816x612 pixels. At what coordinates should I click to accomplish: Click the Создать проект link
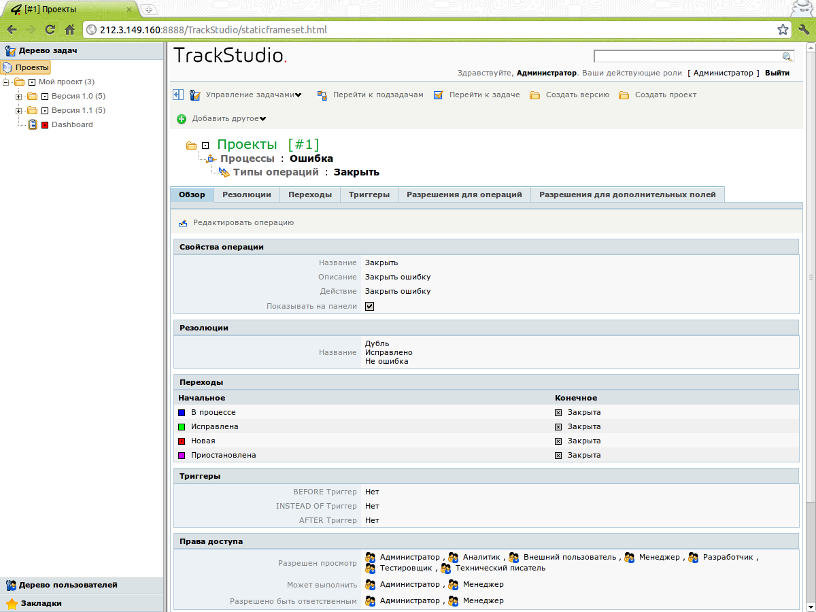pyautogui.click(x=666, y=95)
